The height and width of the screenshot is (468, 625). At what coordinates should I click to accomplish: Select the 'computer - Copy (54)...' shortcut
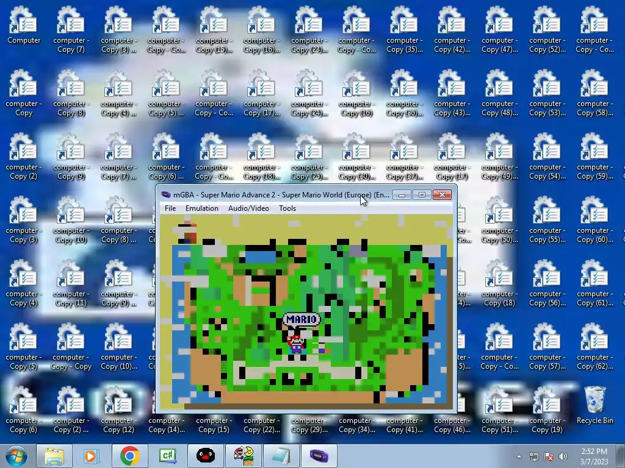click(x=547, y=157)
